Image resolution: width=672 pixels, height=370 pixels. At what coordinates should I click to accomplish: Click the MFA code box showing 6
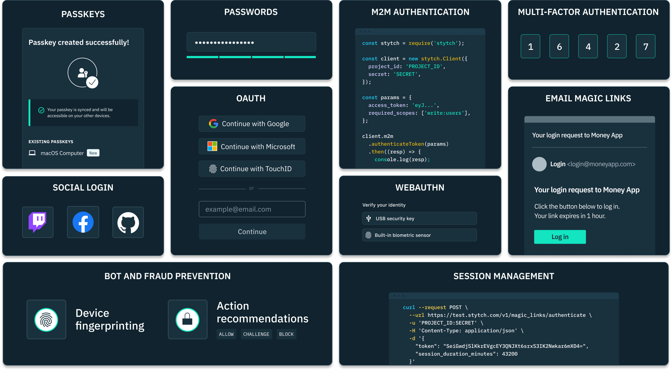(559, 46)
